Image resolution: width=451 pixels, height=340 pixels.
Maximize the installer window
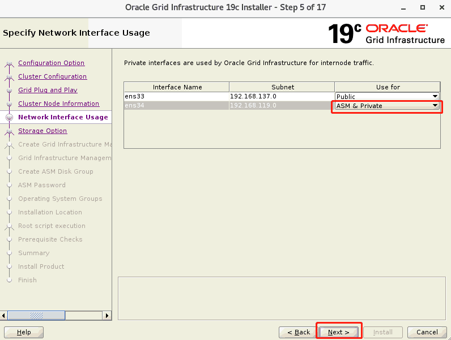(x=423, y=7)
